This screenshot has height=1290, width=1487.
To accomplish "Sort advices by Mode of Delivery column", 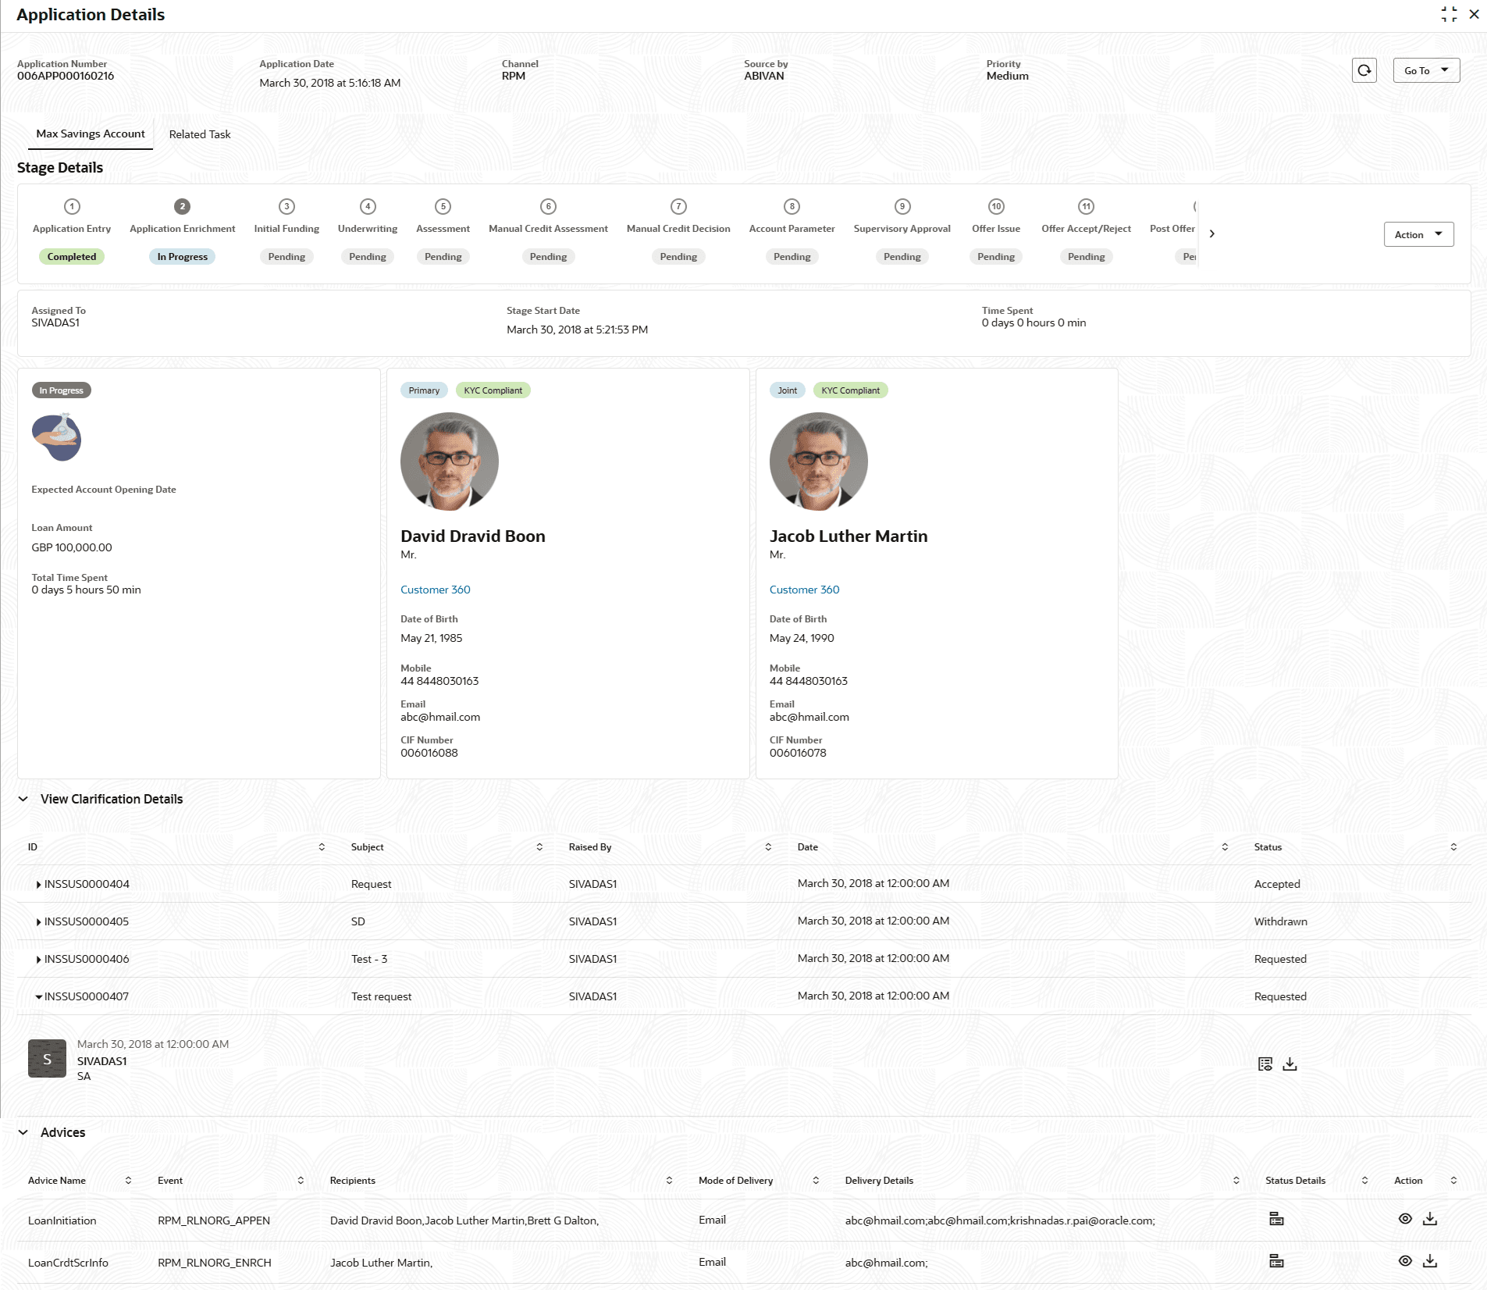I will (816, 1181).
